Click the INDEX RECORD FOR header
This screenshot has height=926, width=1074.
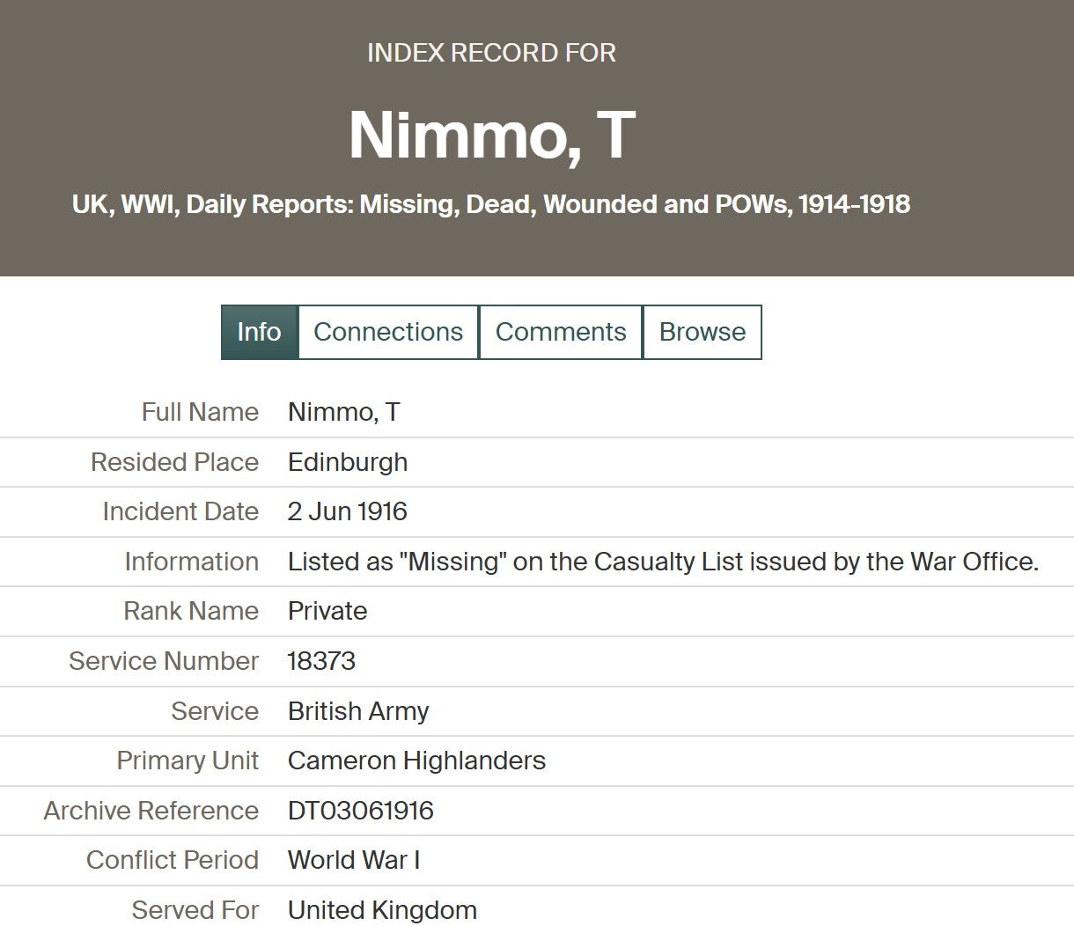pos(491,52)
